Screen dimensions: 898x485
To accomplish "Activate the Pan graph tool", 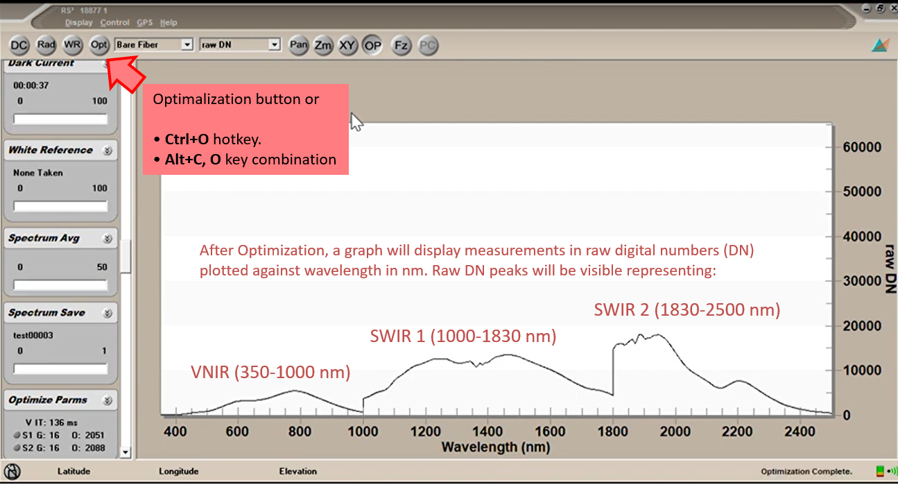I will [x=299, y=46].
